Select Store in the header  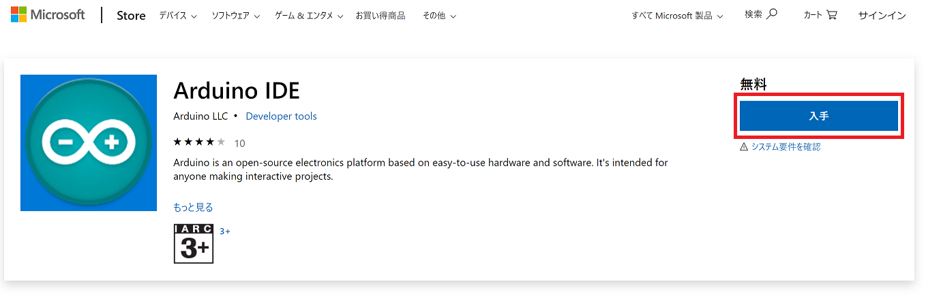click(x=131, y=16)
